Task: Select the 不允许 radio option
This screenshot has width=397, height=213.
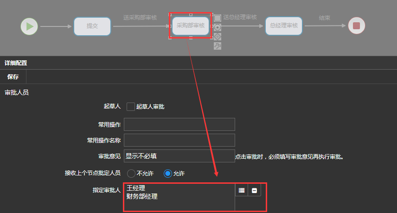Action: point(131,174)
